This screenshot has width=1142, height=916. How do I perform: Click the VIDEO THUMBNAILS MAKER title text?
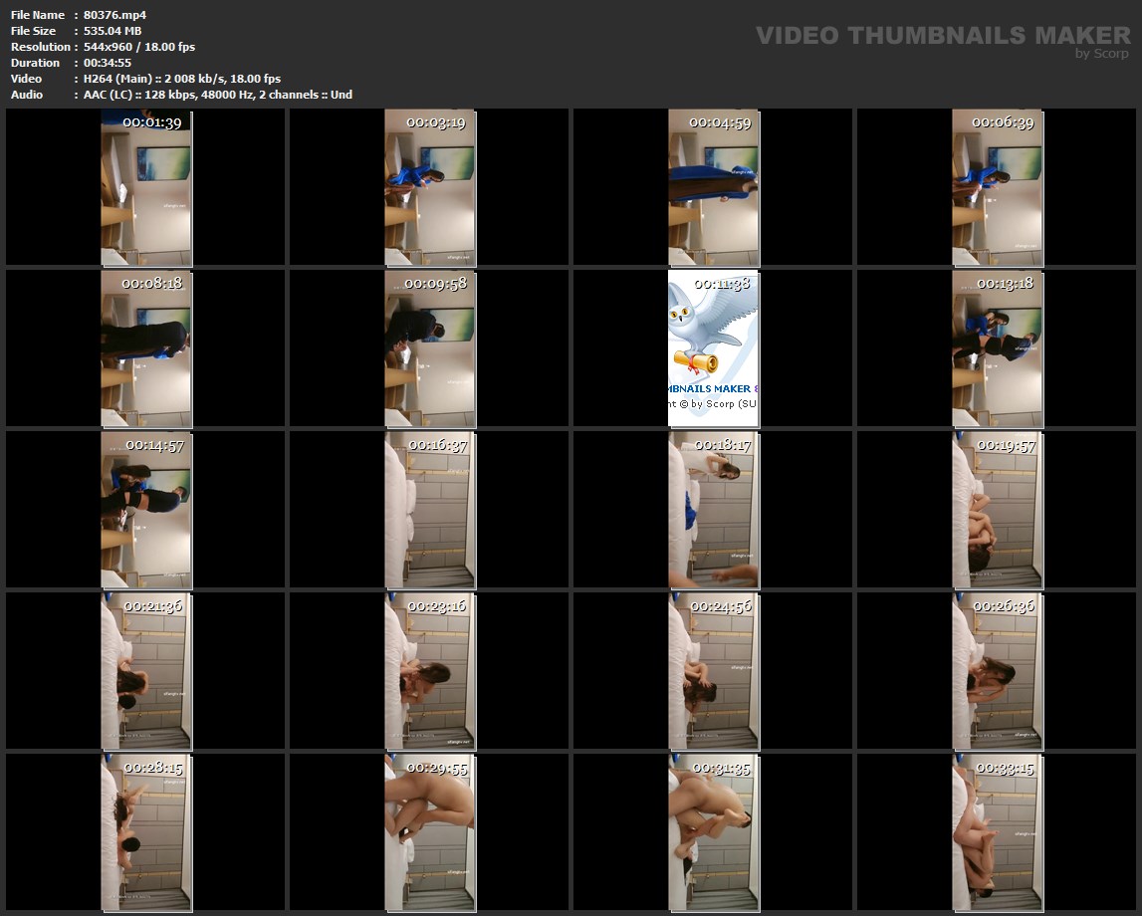coord(943,35)
